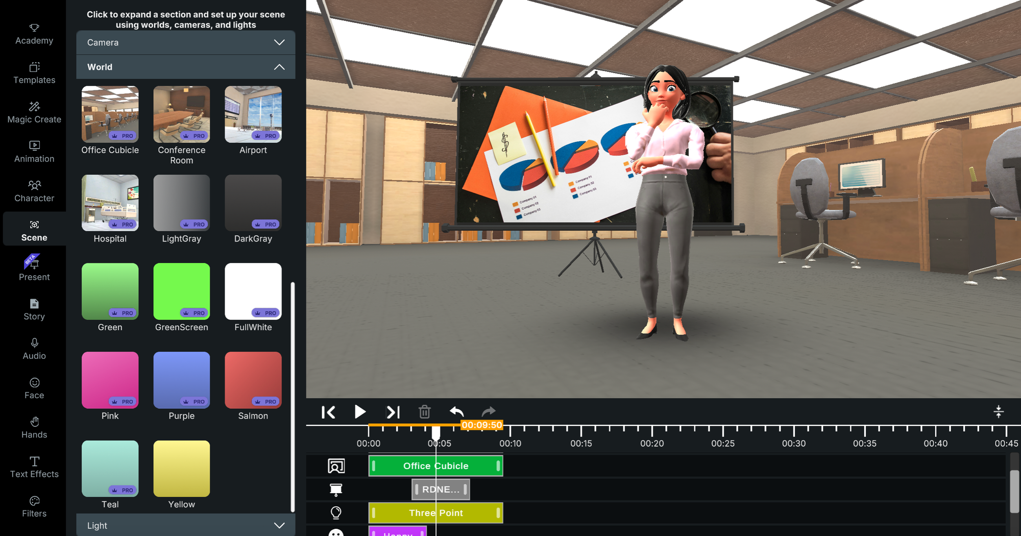Switch to the Audio panel
Viewport: 1021px width, 536px height.
click(34, 349)
